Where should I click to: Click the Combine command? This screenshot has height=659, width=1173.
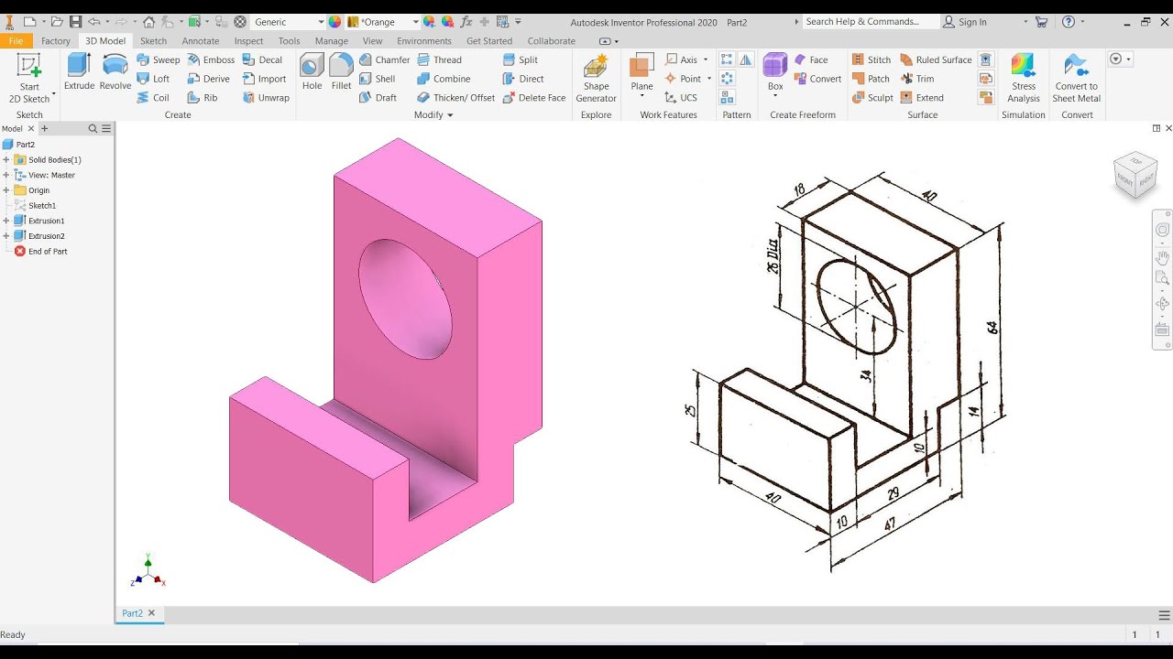click(x=444, y=79)
